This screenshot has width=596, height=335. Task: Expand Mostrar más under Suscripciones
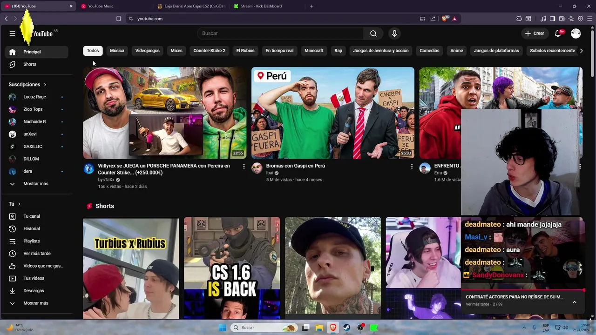[36, 184]
